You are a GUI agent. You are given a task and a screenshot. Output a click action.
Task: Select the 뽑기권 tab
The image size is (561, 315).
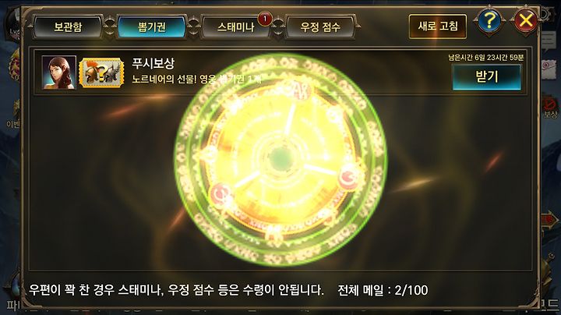click(152, 27)
